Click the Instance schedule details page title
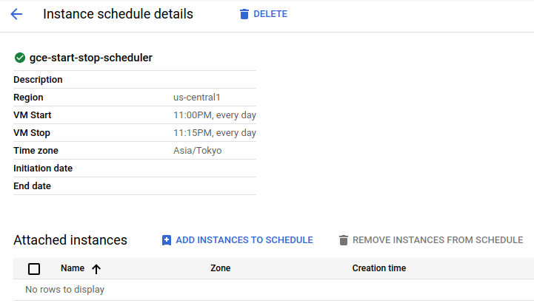534x303 pixels. pyautogui.click(x=118, y=14)
